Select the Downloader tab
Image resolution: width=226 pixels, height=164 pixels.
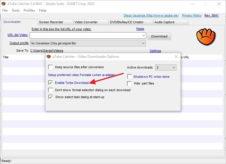(x=20, y=22)
